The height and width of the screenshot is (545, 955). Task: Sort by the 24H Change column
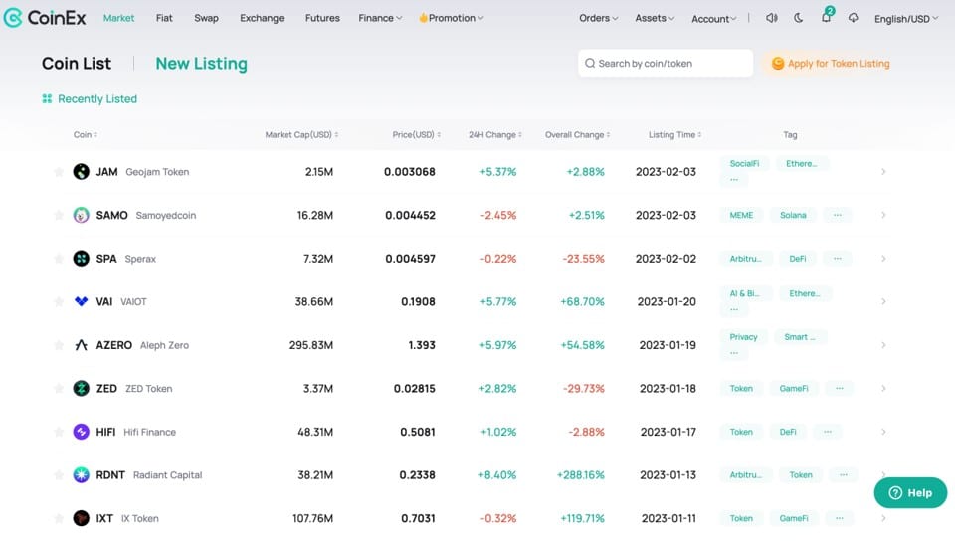point(494,135)
